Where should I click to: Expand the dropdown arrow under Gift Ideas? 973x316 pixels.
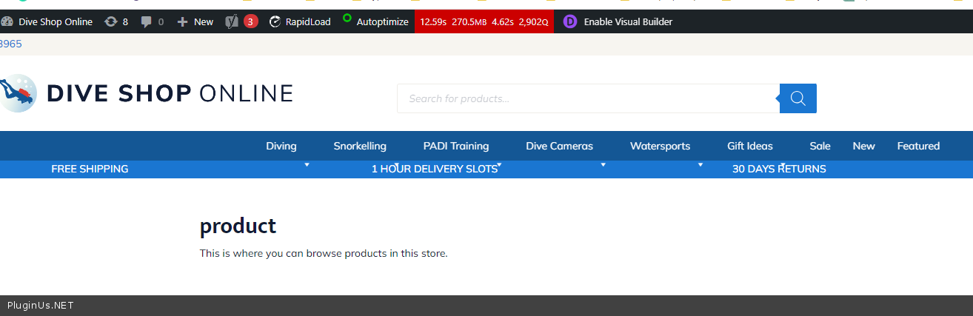coord(783,165)
